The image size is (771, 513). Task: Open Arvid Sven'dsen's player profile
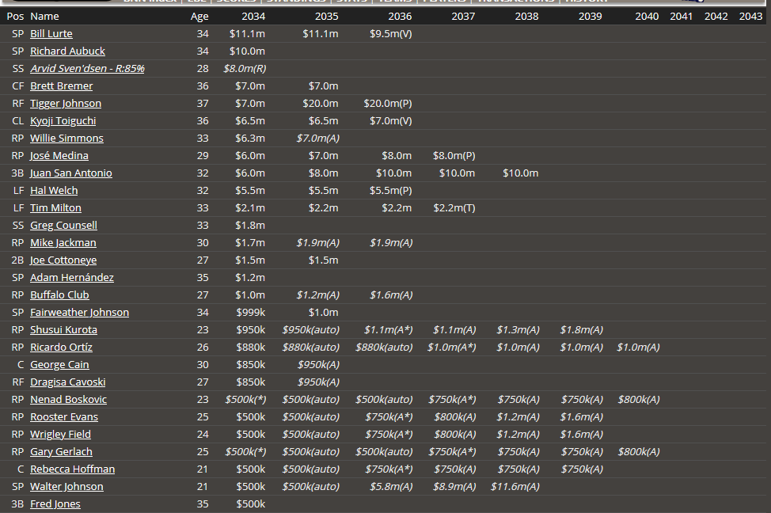(x=87, y=69)
